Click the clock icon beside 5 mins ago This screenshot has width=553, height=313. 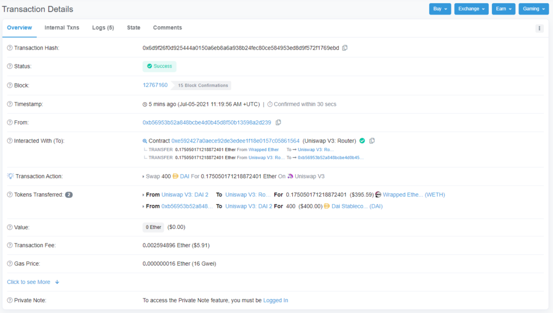pyautogui.click(x=145, y=104)
